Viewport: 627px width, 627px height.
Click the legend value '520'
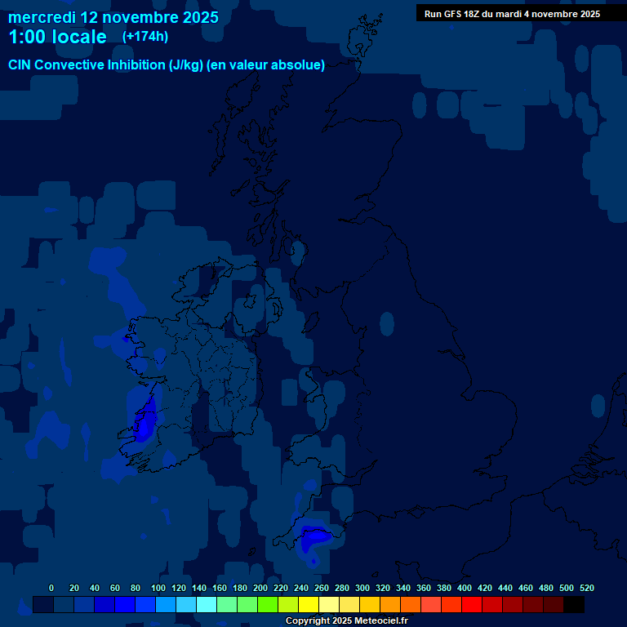click(587, 588)
